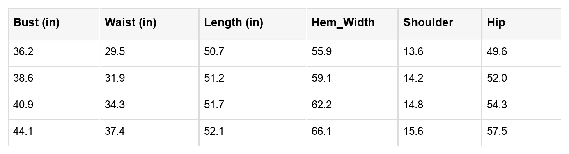
Task: Select the length cell 50.7
Action: coord(253,53)
